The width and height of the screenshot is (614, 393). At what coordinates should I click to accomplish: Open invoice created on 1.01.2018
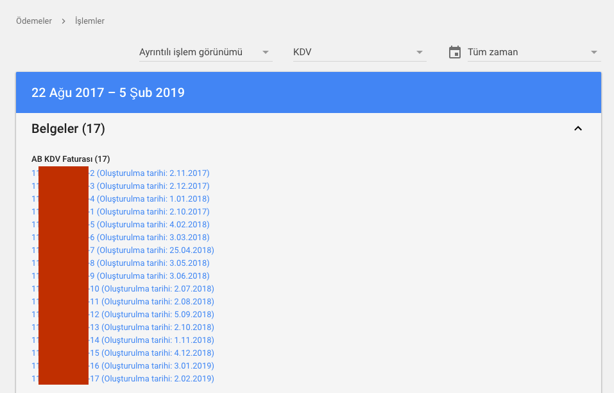pyautogui.click(x=121, y=199)
